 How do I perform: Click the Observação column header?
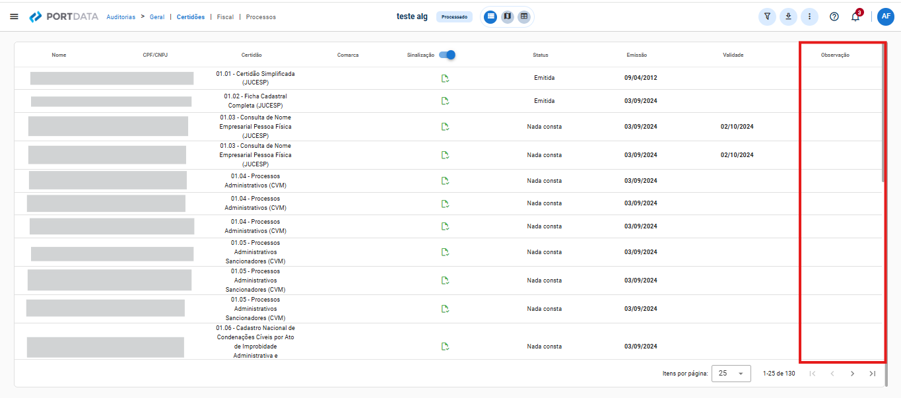pyautogui.click(x=835, y=55)
